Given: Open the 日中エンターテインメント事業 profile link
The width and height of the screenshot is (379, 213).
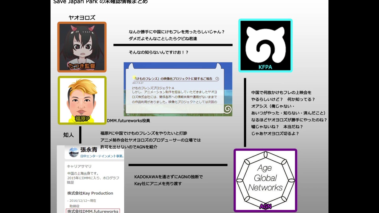Looking at the screenshot, I should [102, 156].
